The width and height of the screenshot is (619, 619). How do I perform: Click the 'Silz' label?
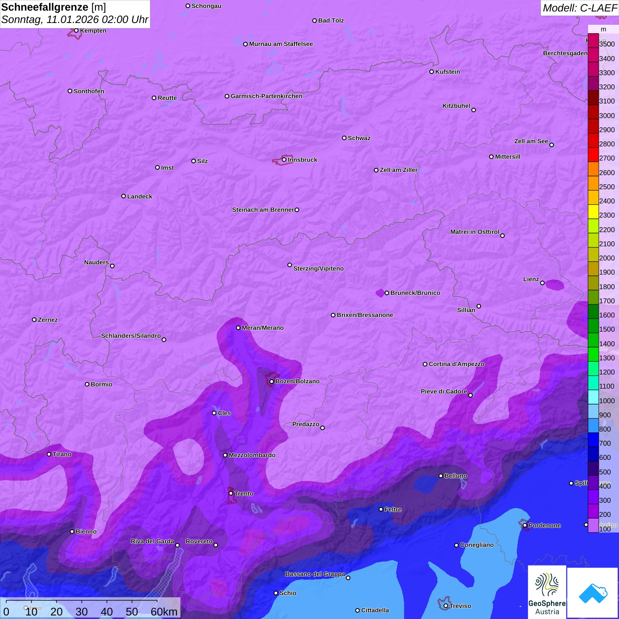(x=203, y=161)
